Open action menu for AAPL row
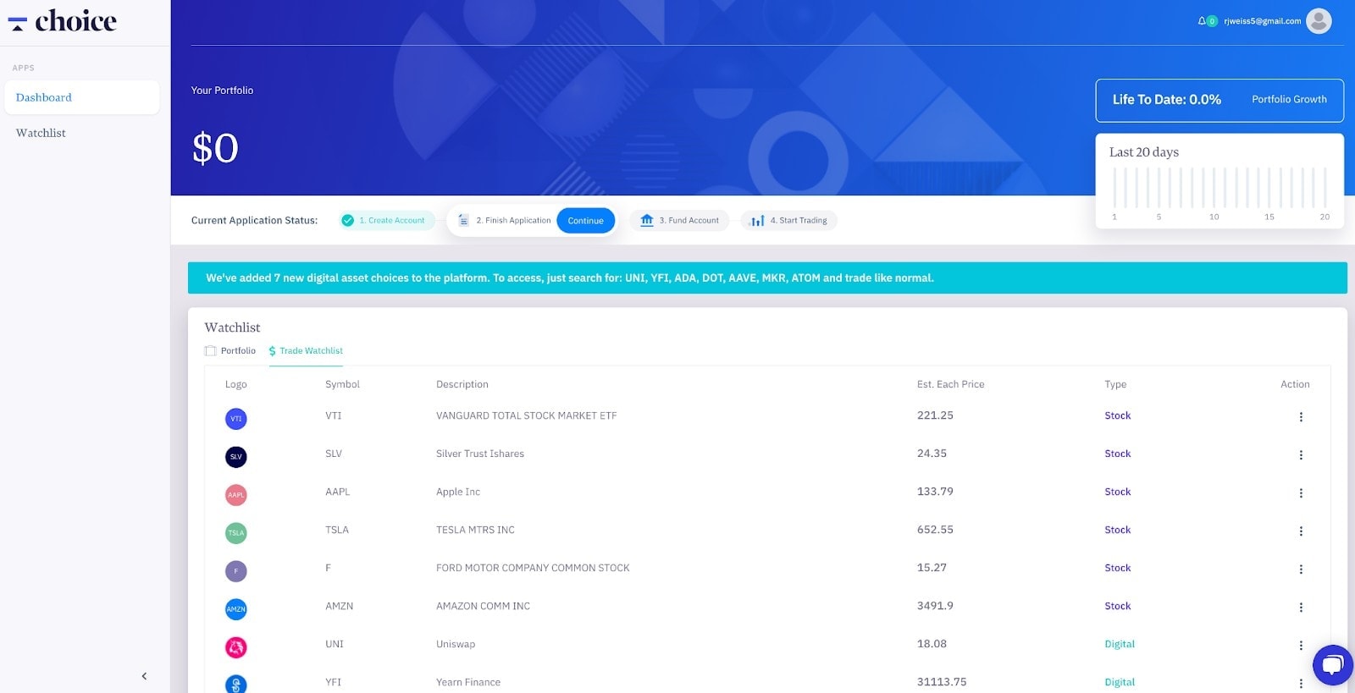 (x=1301, y=493)
